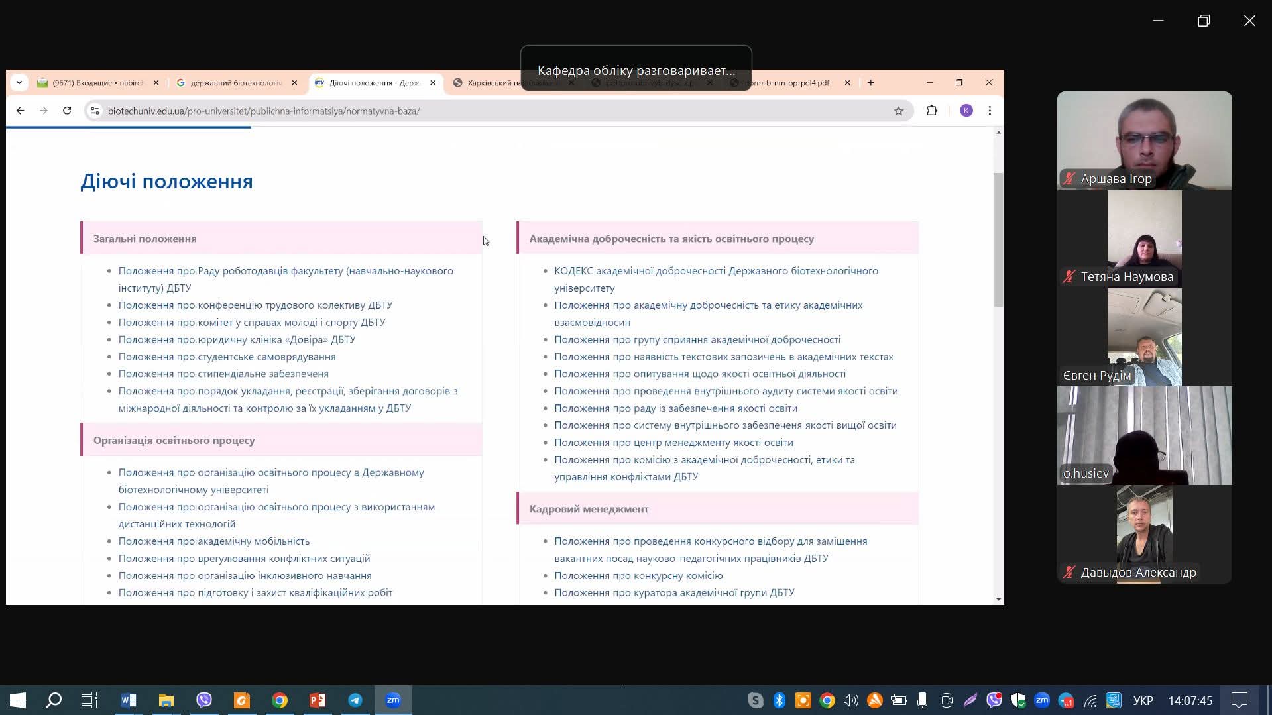Image resolution: width=1272 pixels, height=715 pixels.
Task: Select Аршава Ігор video thumbnail
Action: (x=1144, y=140)
